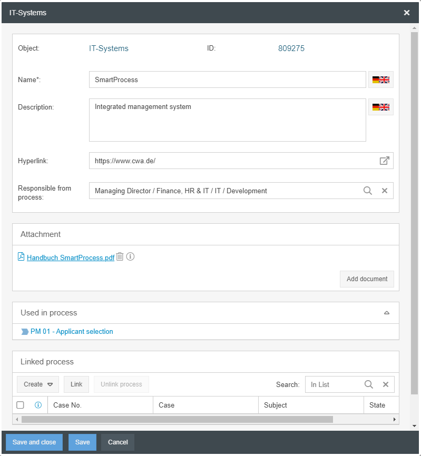This screenshot has width=421, height=456.
Task: Open the Create dropdown menu
Action: 38,384
